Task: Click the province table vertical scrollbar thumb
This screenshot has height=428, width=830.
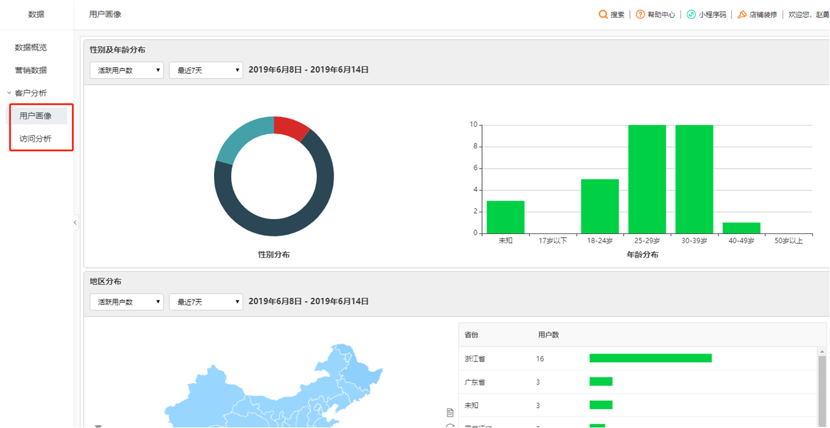Action: (x=821, y=388)
